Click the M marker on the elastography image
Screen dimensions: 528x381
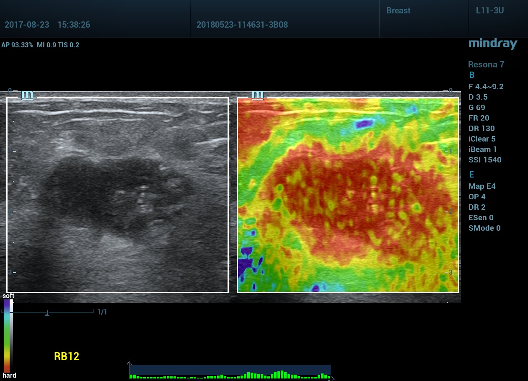coord(258,95)
